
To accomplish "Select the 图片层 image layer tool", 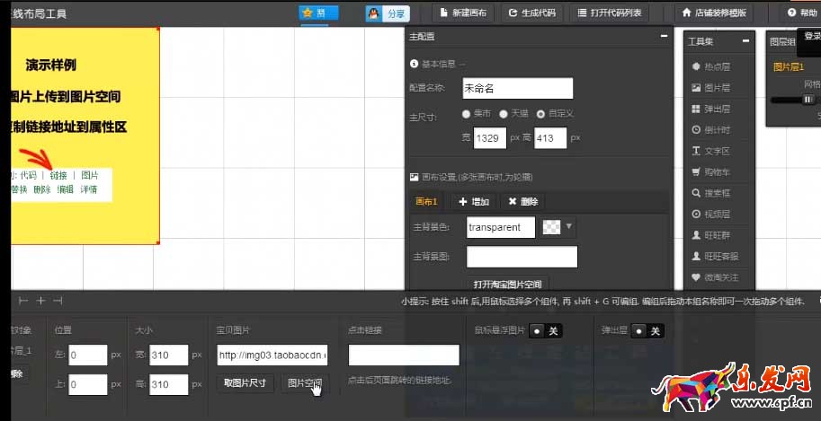I will (710, 88).
